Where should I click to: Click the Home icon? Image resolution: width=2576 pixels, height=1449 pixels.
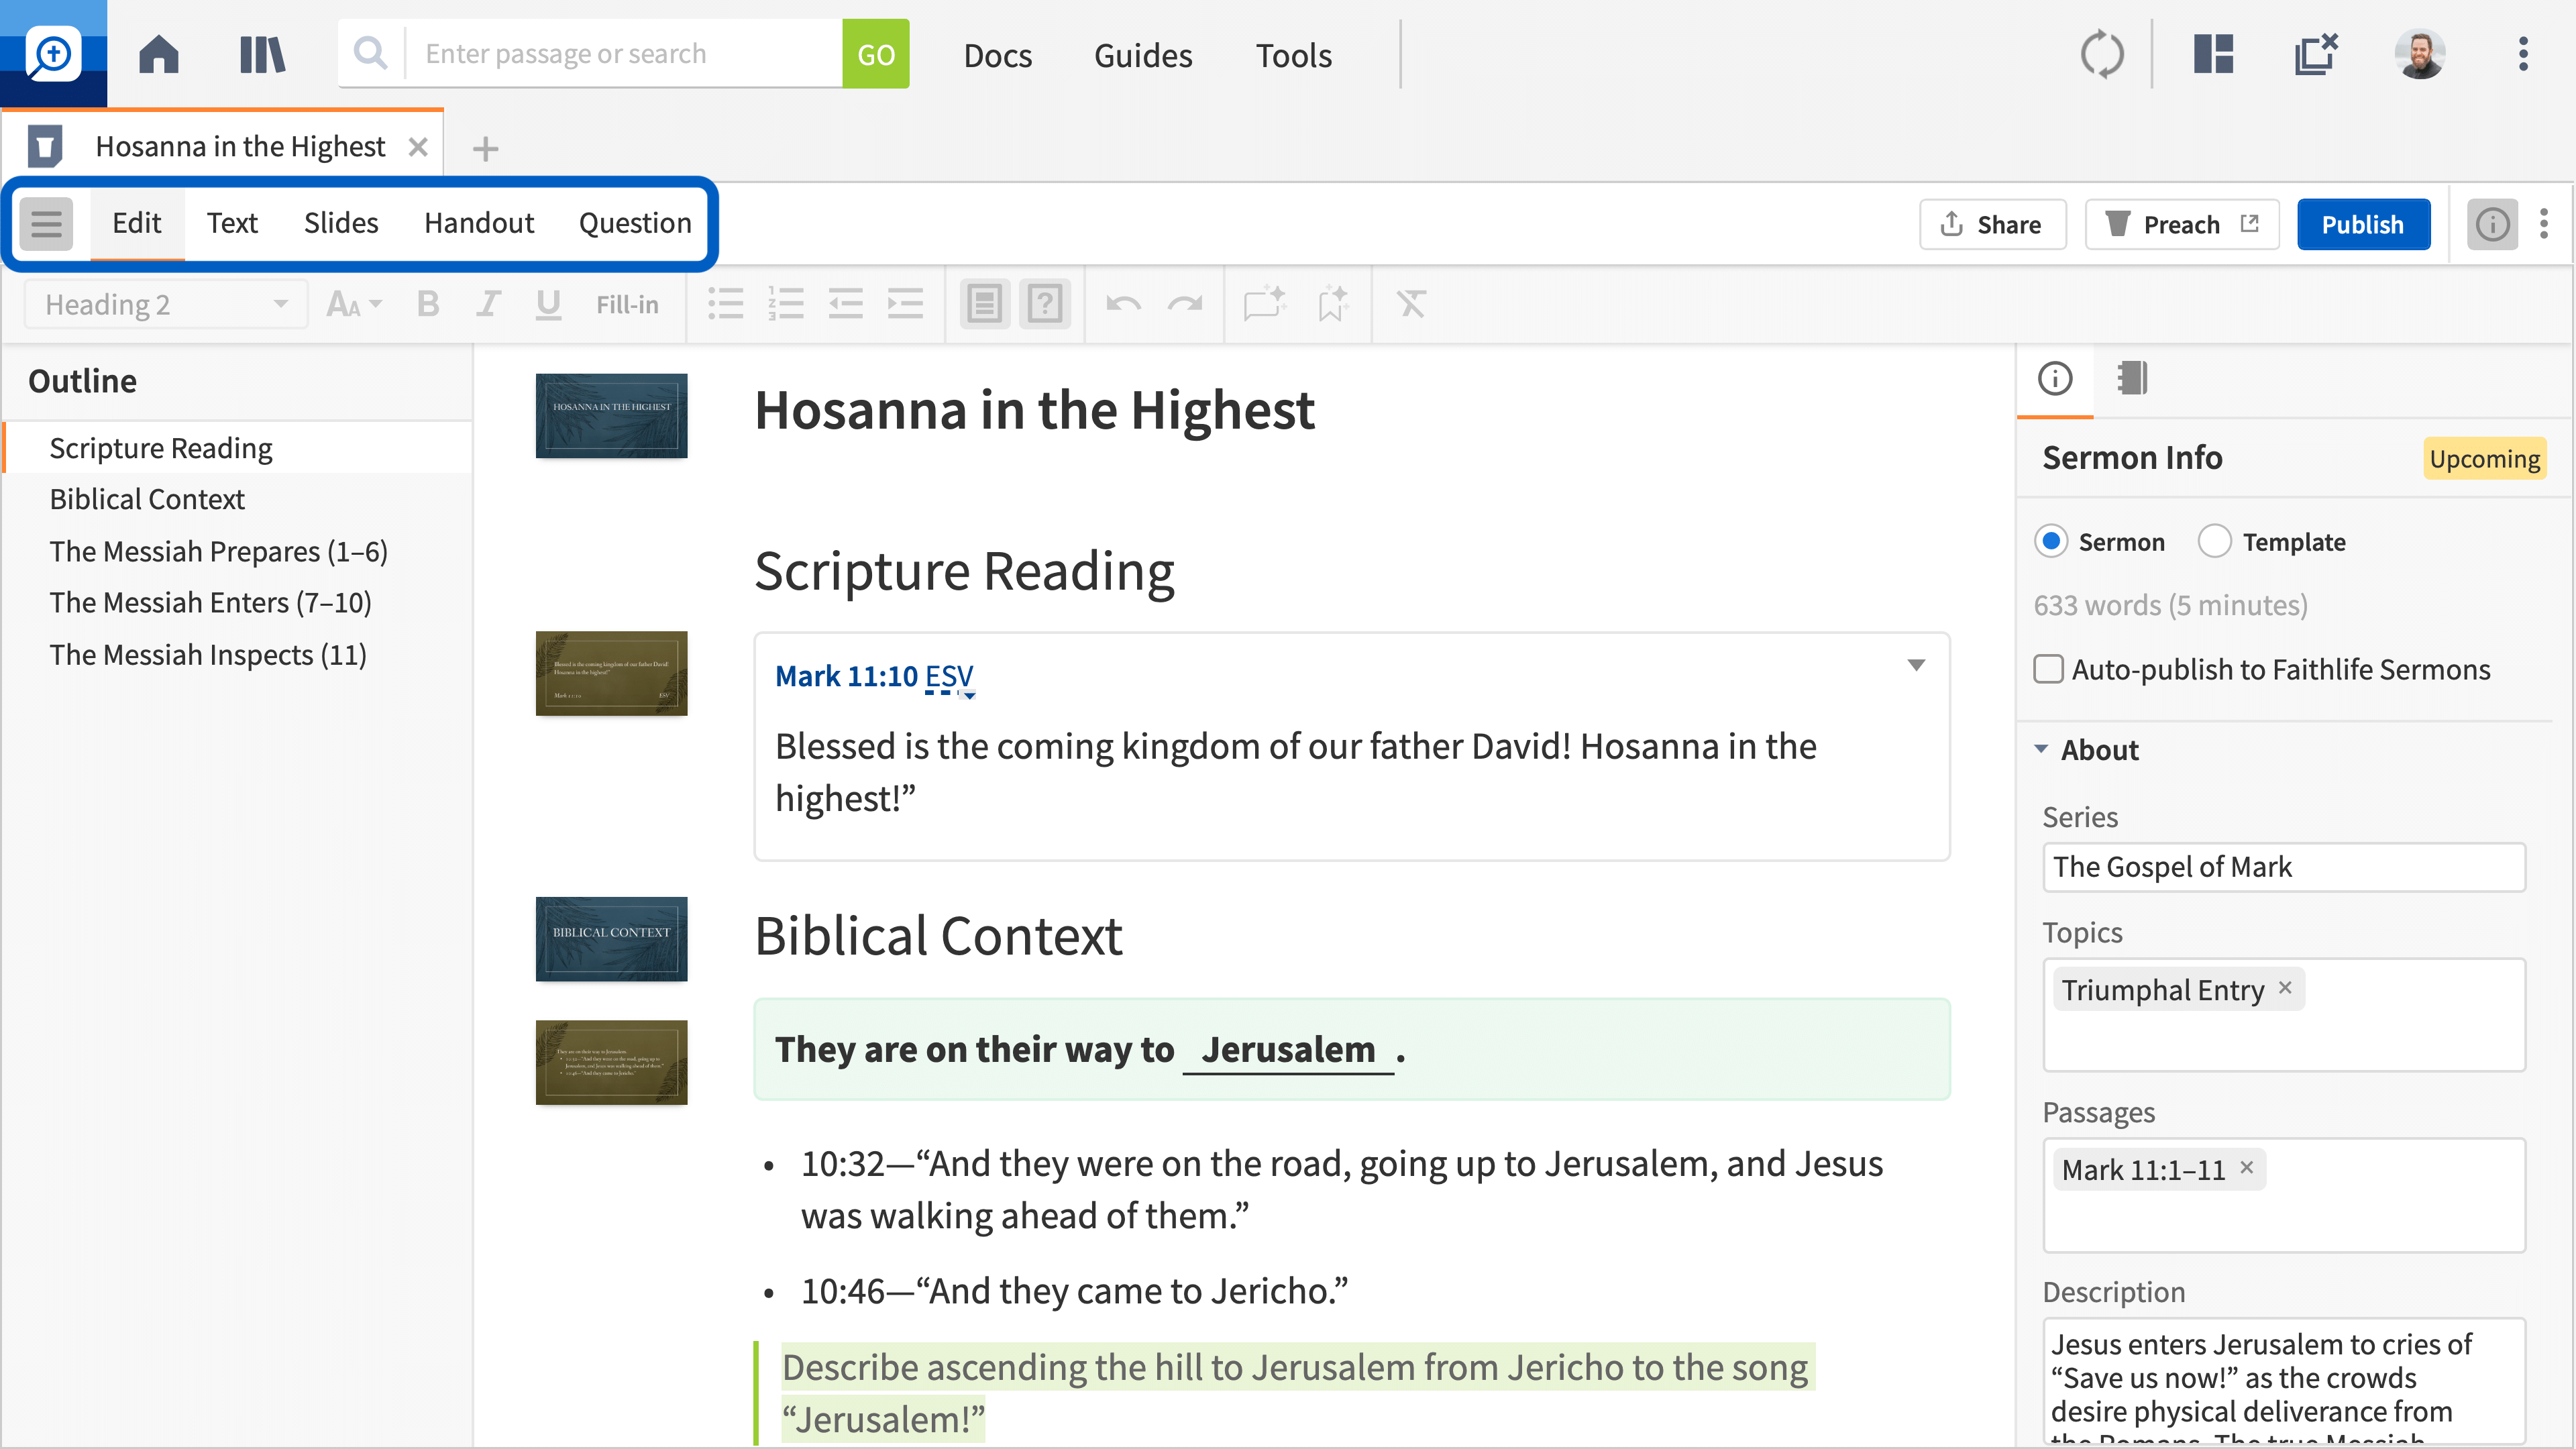point(158,54)
